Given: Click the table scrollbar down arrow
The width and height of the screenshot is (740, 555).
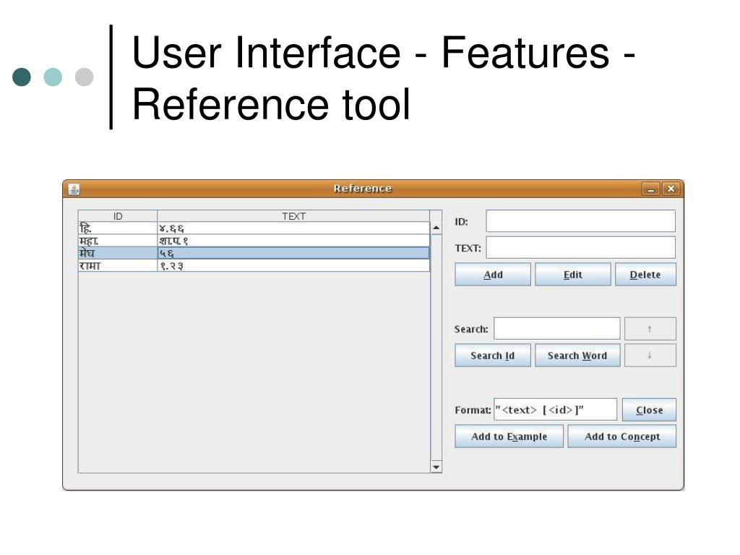Looking at the screenshot, I should pyautogui.click(x=436, y=467).
